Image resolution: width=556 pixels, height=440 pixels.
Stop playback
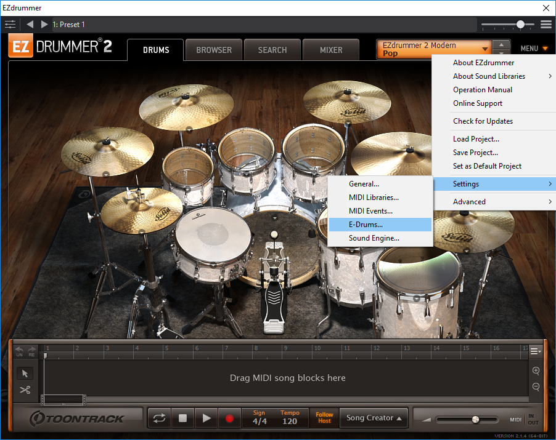[x=182, y=418]
